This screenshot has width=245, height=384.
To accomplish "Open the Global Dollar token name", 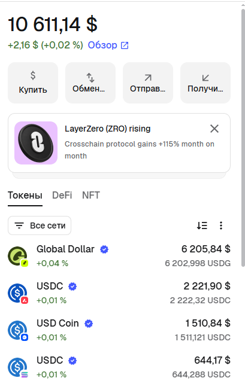I will [65, 249].
